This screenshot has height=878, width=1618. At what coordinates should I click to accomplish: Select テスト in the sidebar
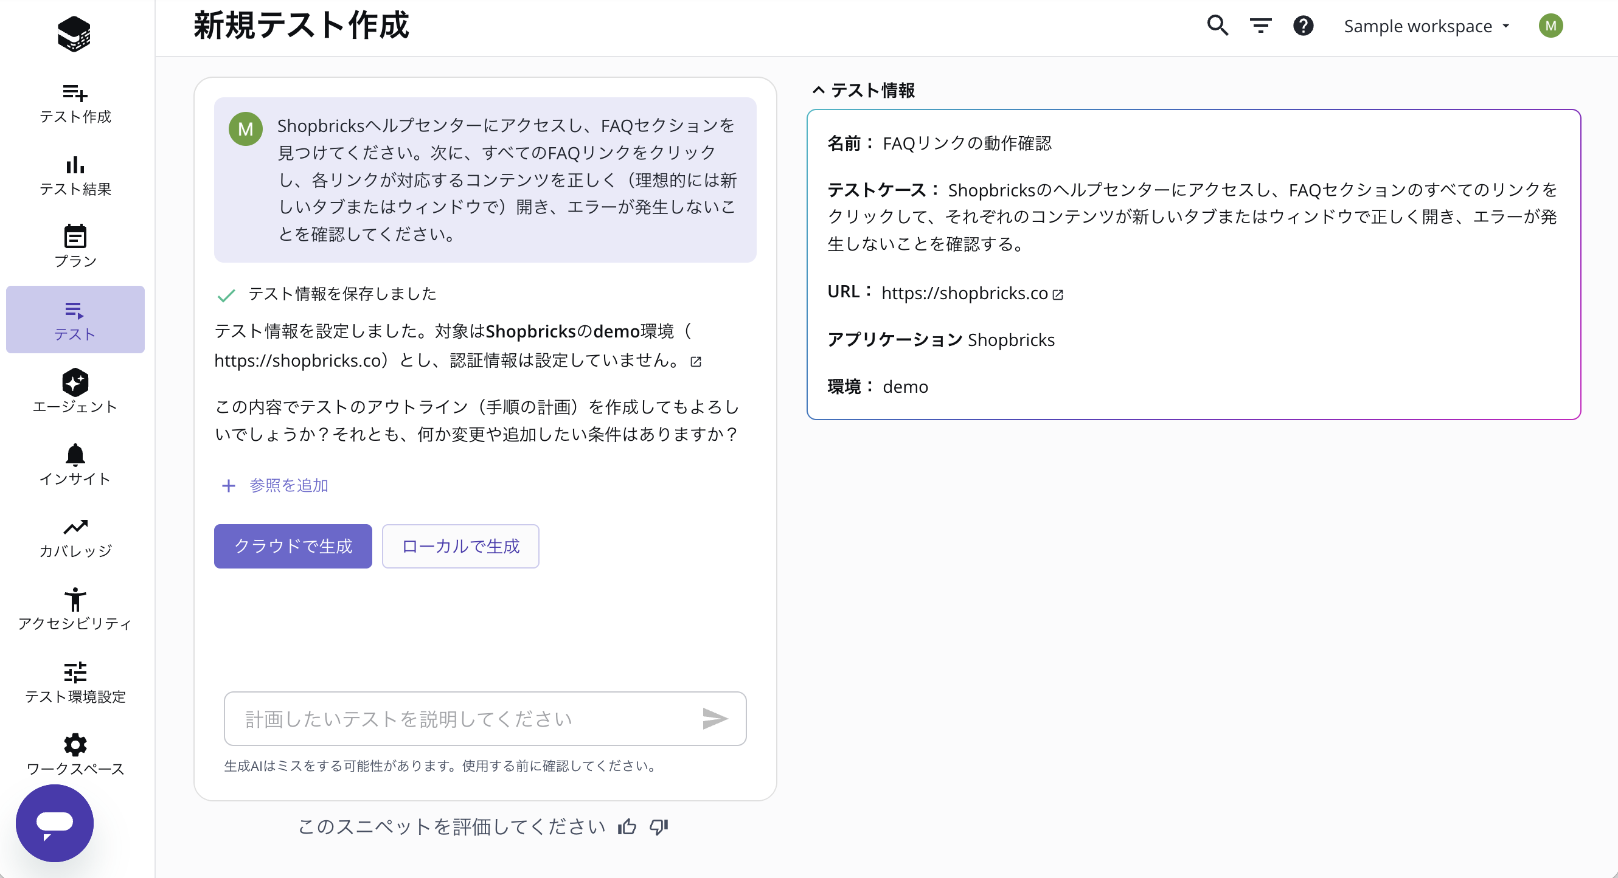[75, 320]
